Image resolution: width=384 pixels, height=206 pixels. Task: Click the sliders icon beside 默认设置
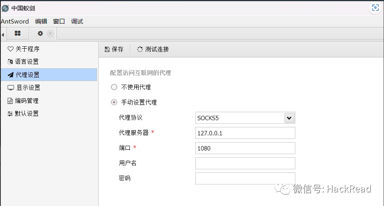tap(10, 113)
